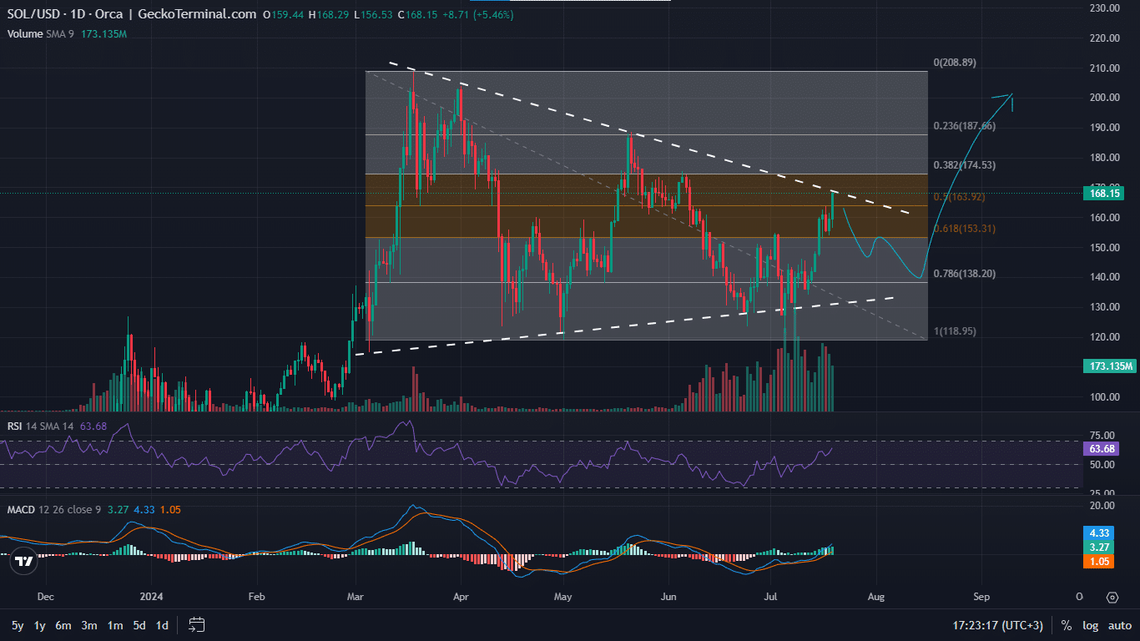Open chart settings gear icon

[1112, 598]
